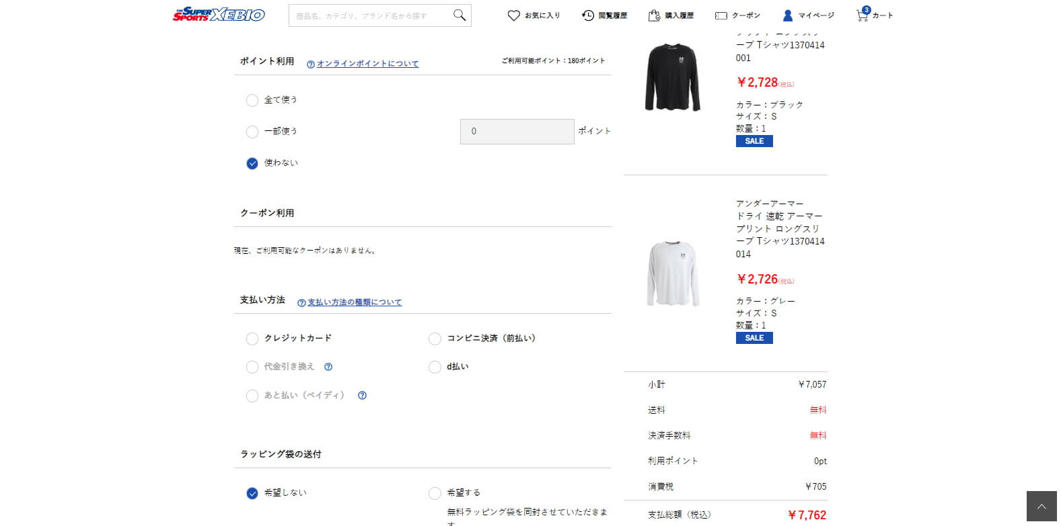
Task: Choose d払い payment method
Action: pos(435,367)
